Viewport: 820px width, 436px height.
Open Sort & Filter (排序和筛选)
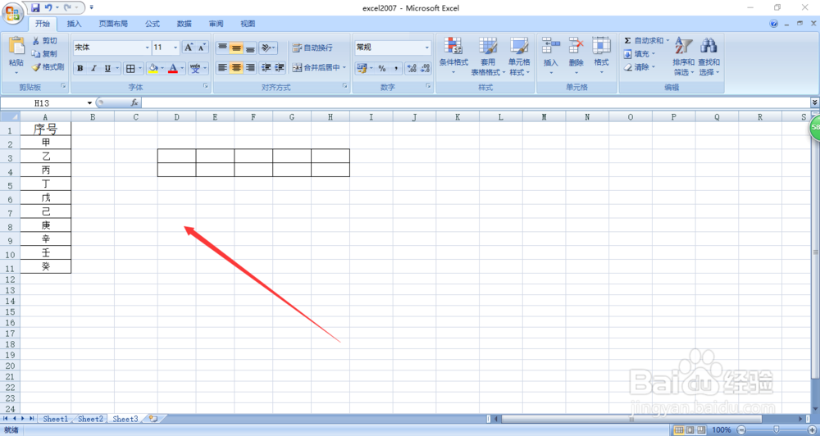point(683,57)
